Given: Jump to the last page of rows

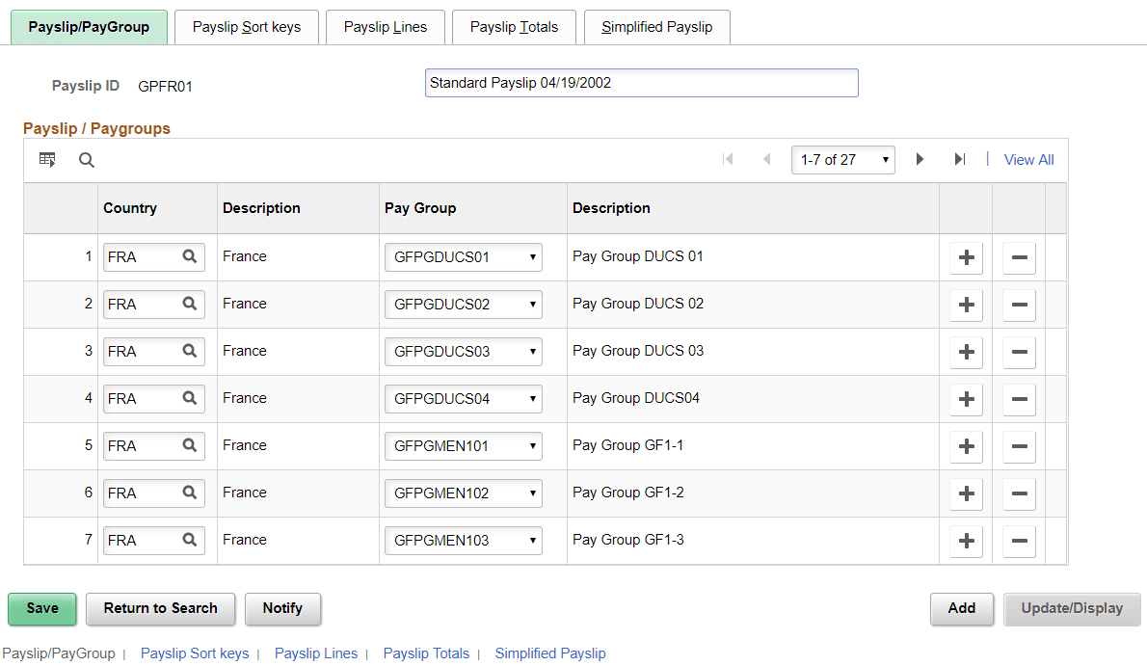Looking at the screenshot, I should click(x=959, y=159).
